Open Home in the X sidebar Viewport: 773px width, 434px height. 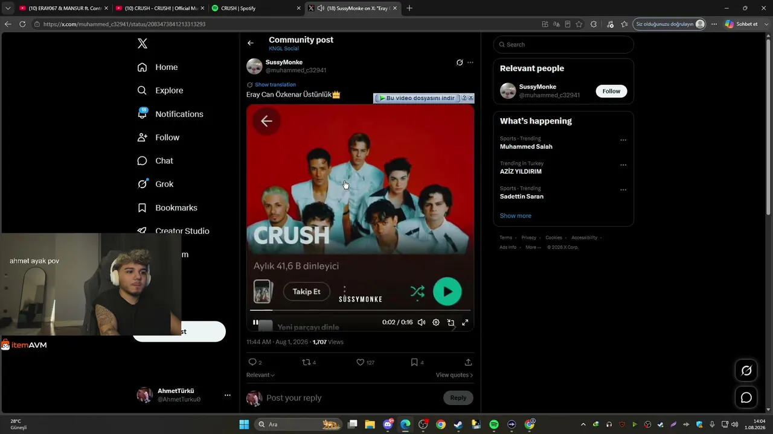[x=158, y=67]
